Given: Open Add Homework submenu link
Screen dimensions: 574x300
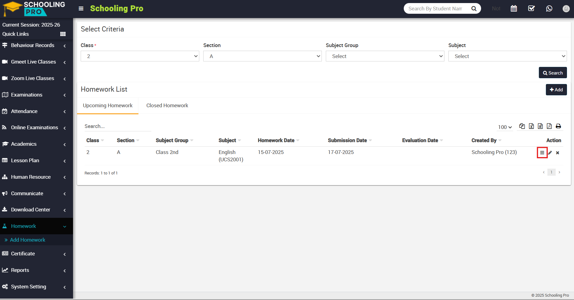Looking at the screenshot, I should tap(28, 240).
